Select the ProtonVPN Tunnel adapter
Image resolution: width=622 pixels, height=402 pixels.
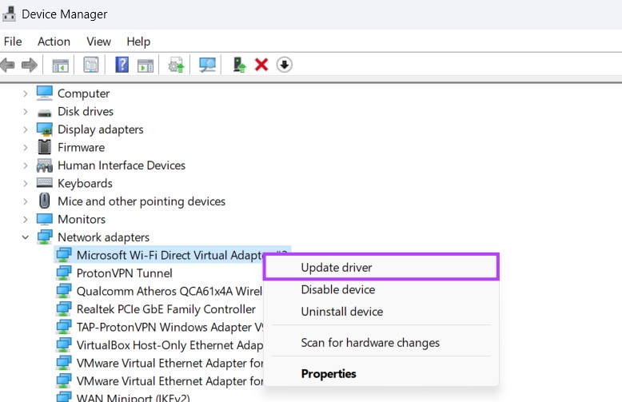click(x=124, y=273)
